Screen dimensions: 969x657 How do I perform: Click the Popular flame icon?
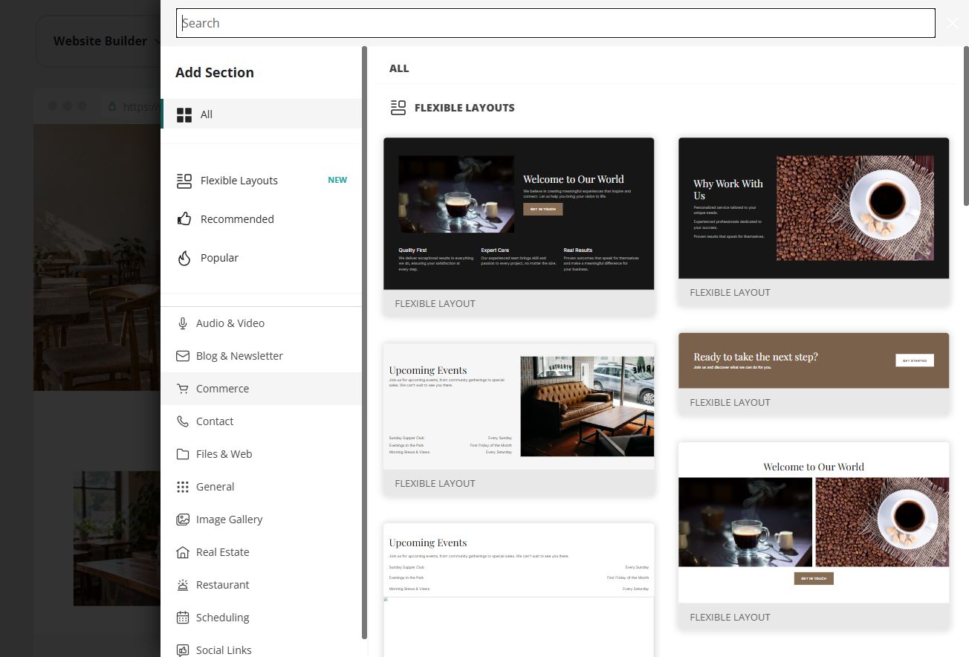pyautogui.click(x=184, y=258)
